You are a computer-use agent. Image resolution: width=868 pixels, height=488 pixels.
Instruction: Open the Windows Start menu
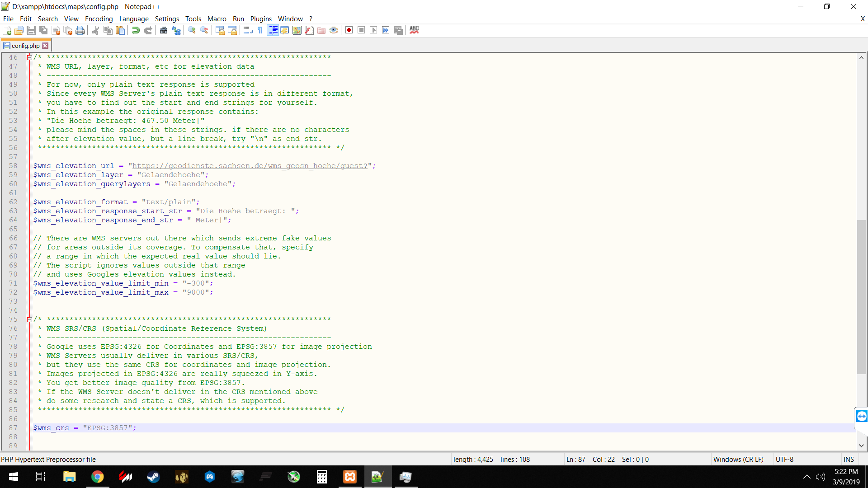pyautogui.click(x=14, y=477)
